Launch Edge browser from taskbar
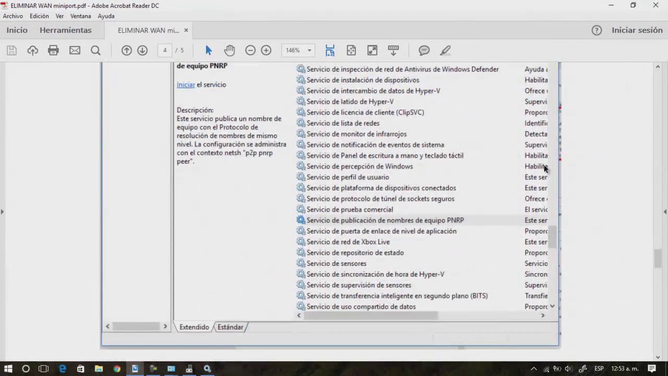 [x=63, y=369]
